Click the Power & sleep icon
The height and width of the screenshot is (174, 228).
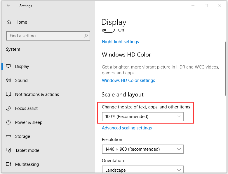point(9,122)
